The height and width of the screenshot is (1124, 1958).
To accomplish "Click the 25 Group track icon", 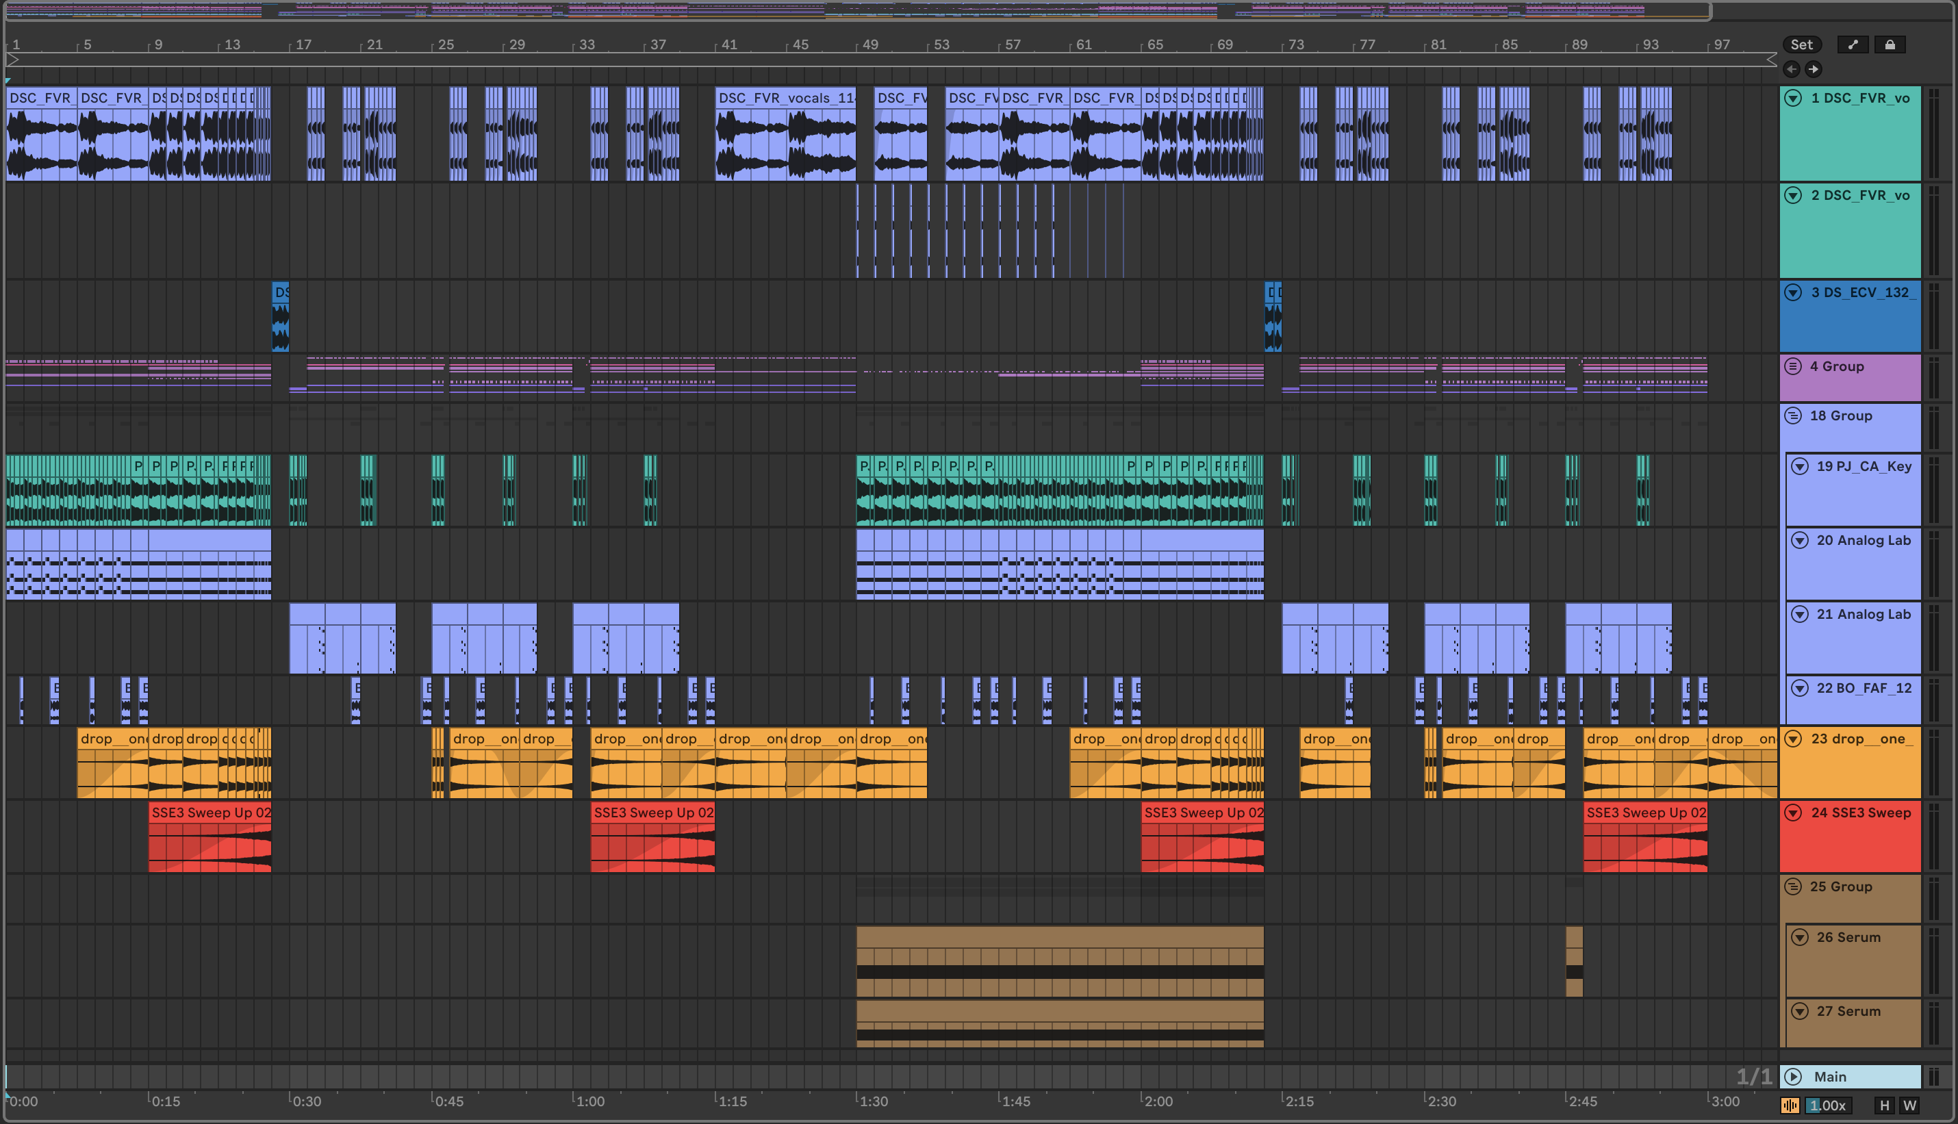I will coord(1793,886).
